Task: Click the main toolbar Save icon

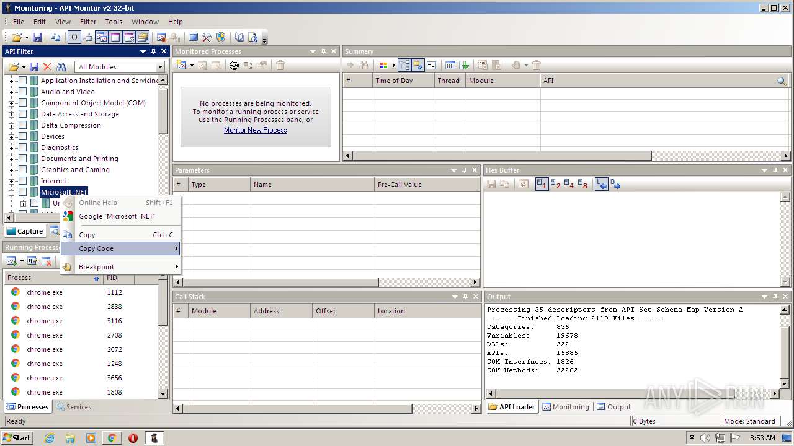Action: [37, 38]
